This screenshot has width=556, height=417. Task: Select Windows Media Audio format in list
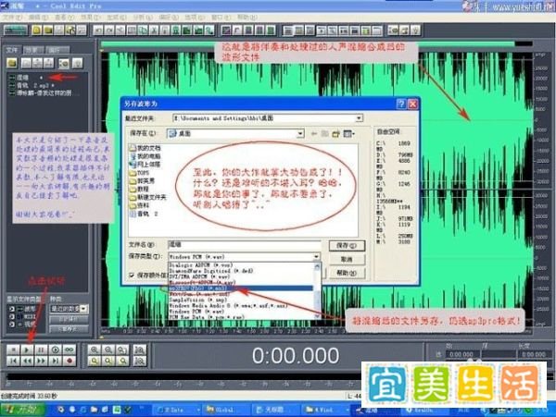click(x=240, y=306)
